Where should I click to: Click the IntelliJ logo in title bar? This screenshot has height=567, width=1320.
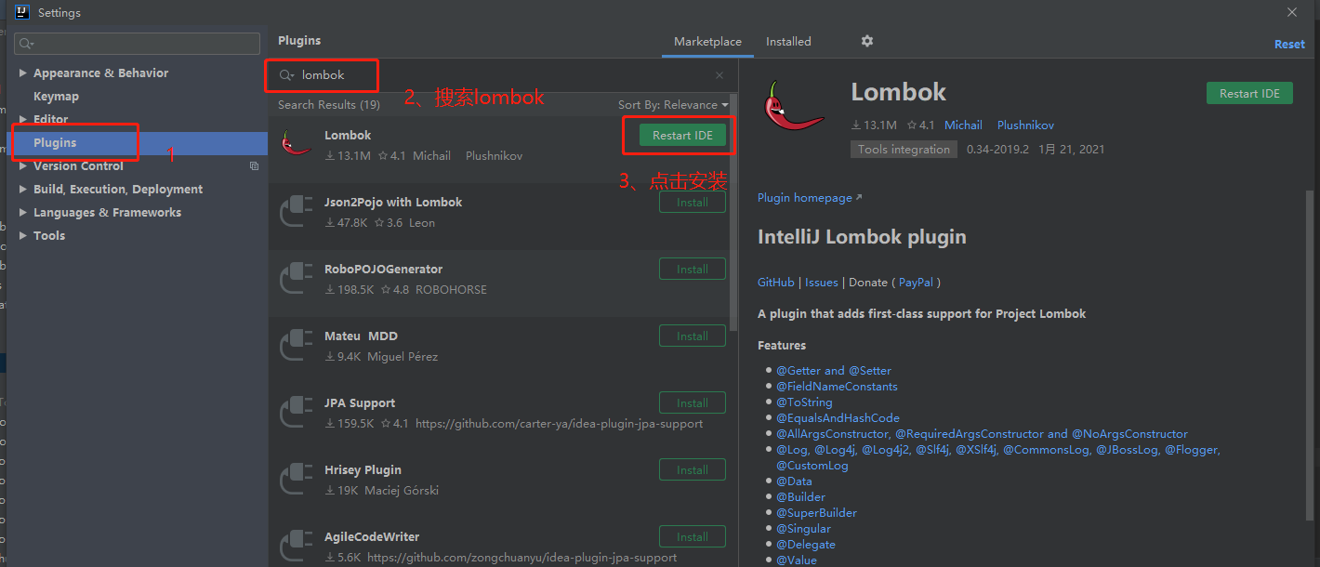(x=20, y=12)
